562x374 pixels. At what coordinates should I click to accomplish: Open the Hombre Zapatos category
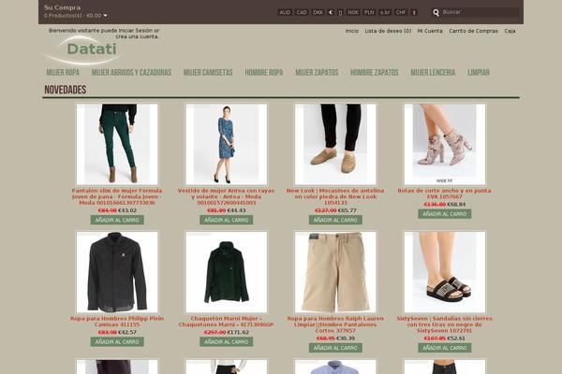(x=375, y=72)
